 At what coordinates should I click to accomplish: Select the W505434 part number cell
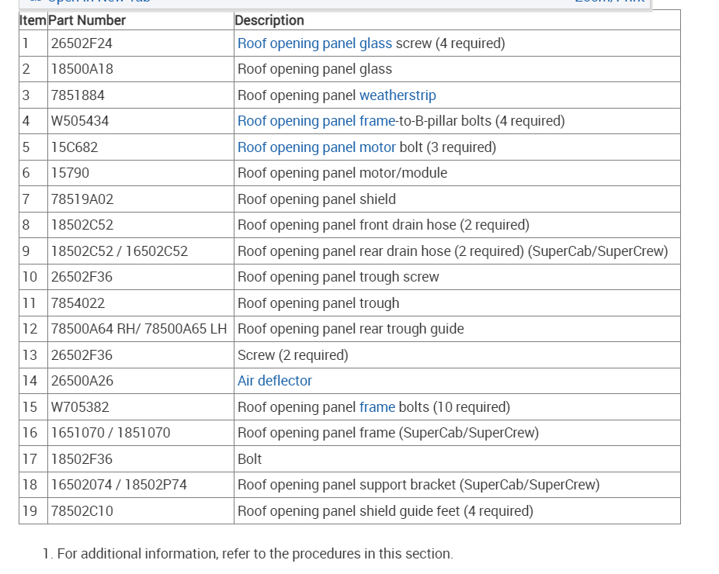coord(80,121)
